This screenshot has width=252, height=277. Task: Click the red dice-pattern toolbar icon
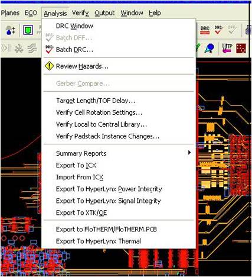coord(241,48)
